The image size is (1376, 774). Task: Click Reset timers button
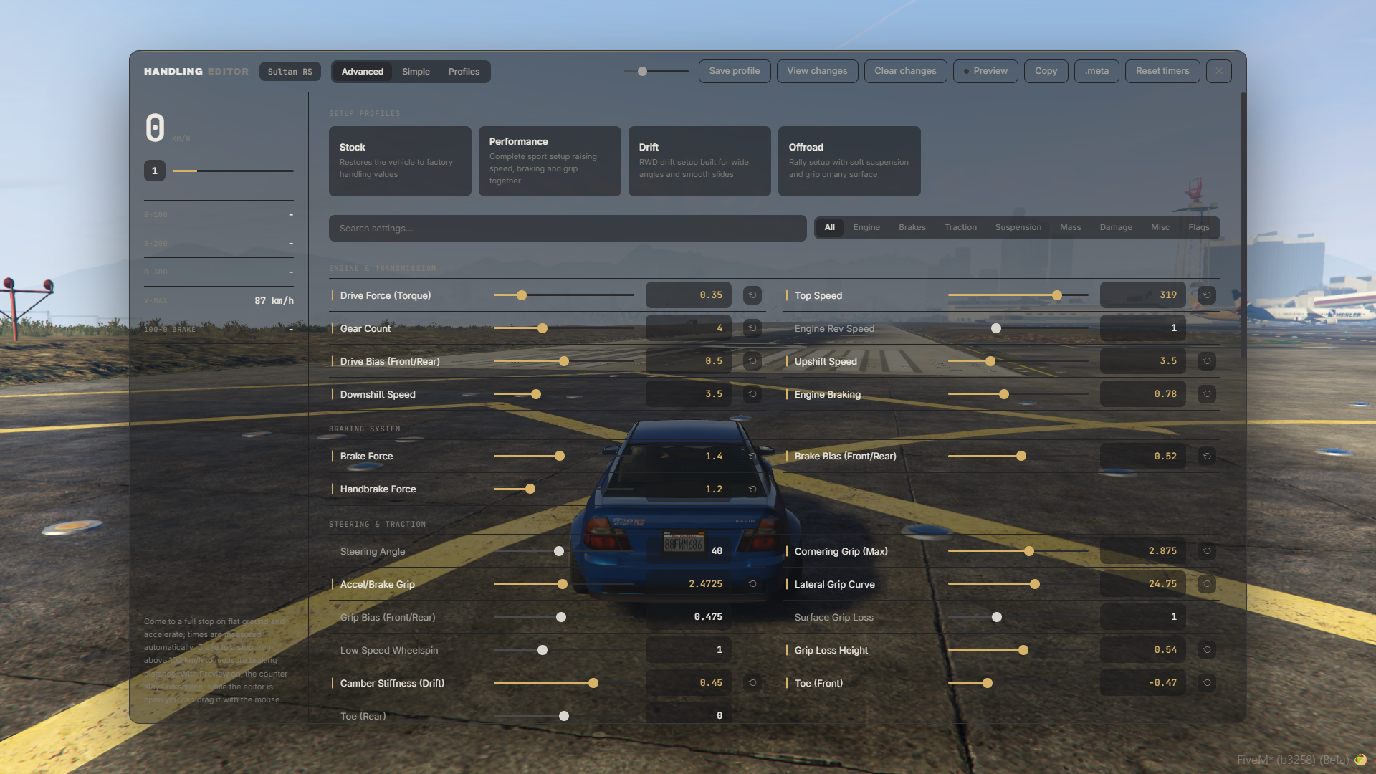coord(1162,71)
